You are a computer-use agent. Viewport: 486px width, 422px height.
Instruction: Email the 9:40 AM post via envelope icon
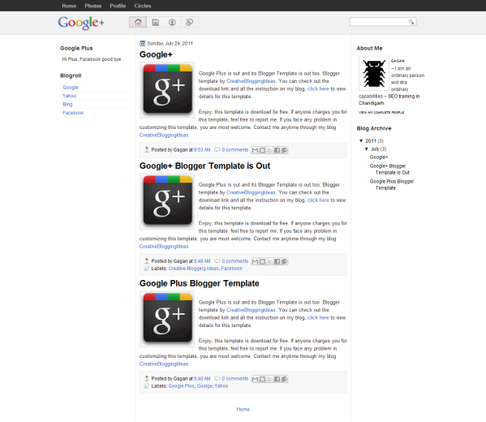[x=255, y=379]
